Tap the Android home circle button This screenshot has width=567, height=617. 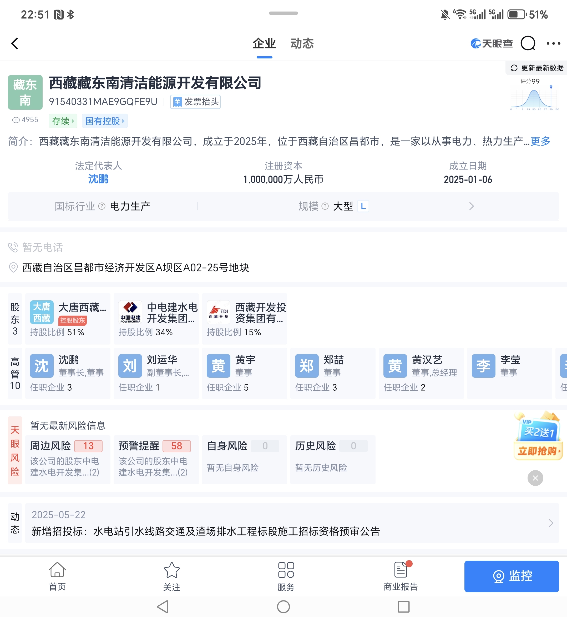(283, 606)
